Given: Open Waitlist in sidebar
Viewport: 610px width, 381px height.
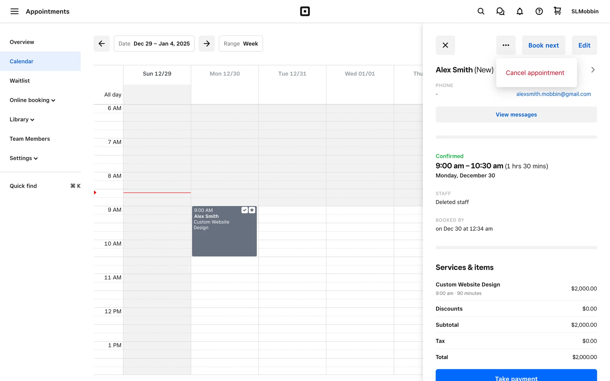Looking at the screenshot, I should click(x=20, y=81).
